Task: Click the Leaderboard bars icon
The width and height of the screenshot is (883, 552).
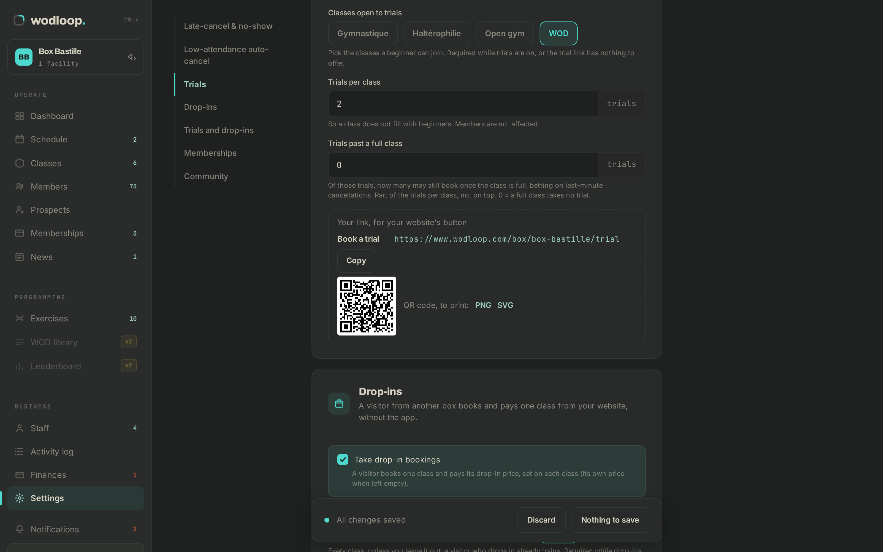Action: point(20,366)
